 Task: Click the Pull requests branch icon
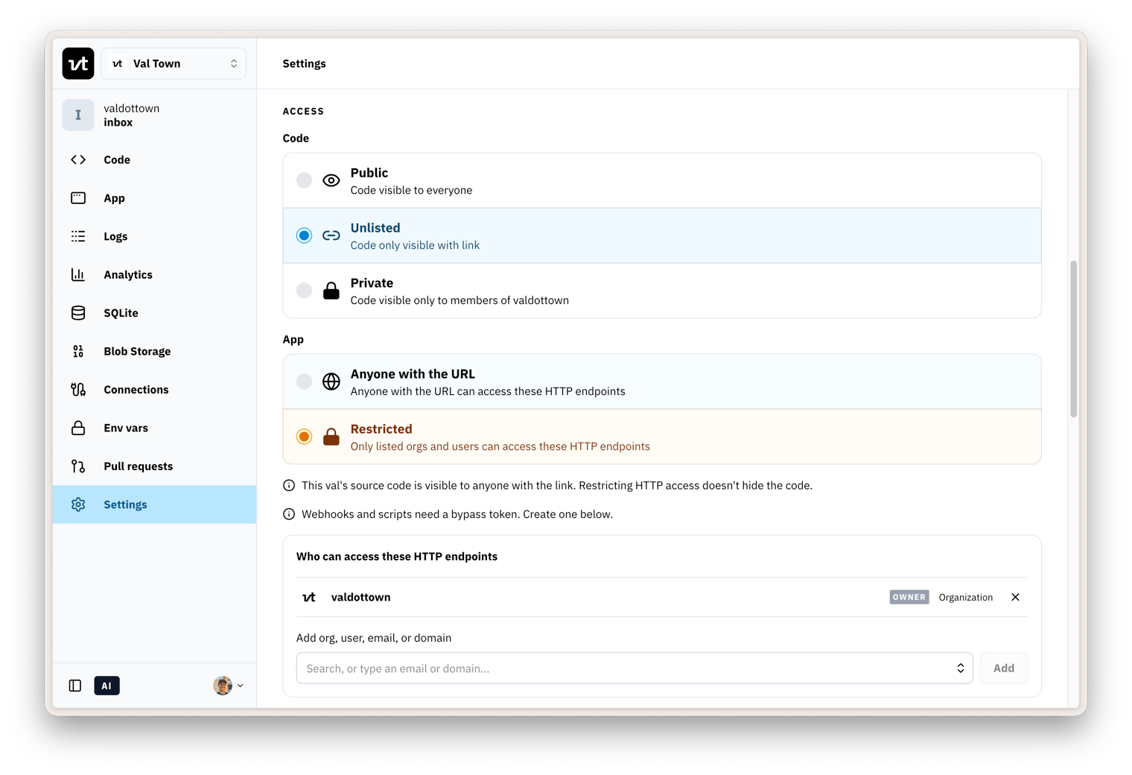tap(78, 466)
